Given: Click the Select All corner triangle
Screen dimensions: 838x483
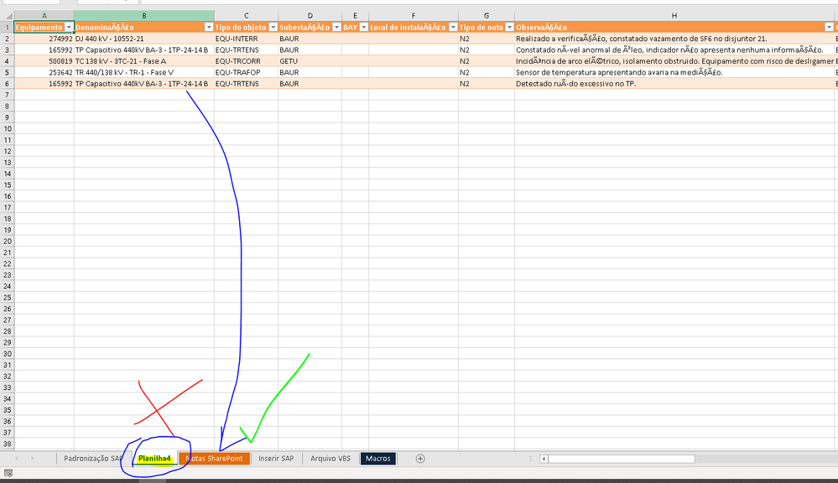Looking at the screenshot, I should tap(8, 16).
